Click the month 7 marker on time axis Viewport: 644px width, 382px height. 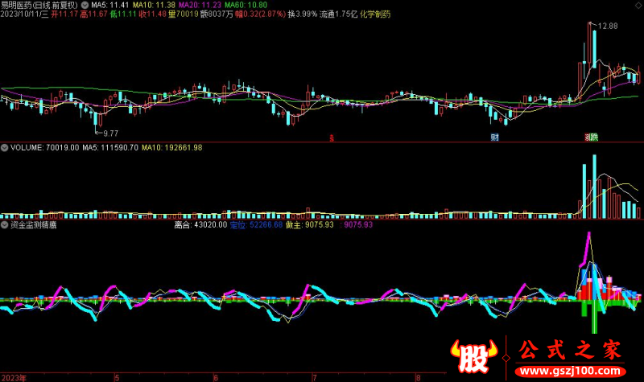coord(315,378)
